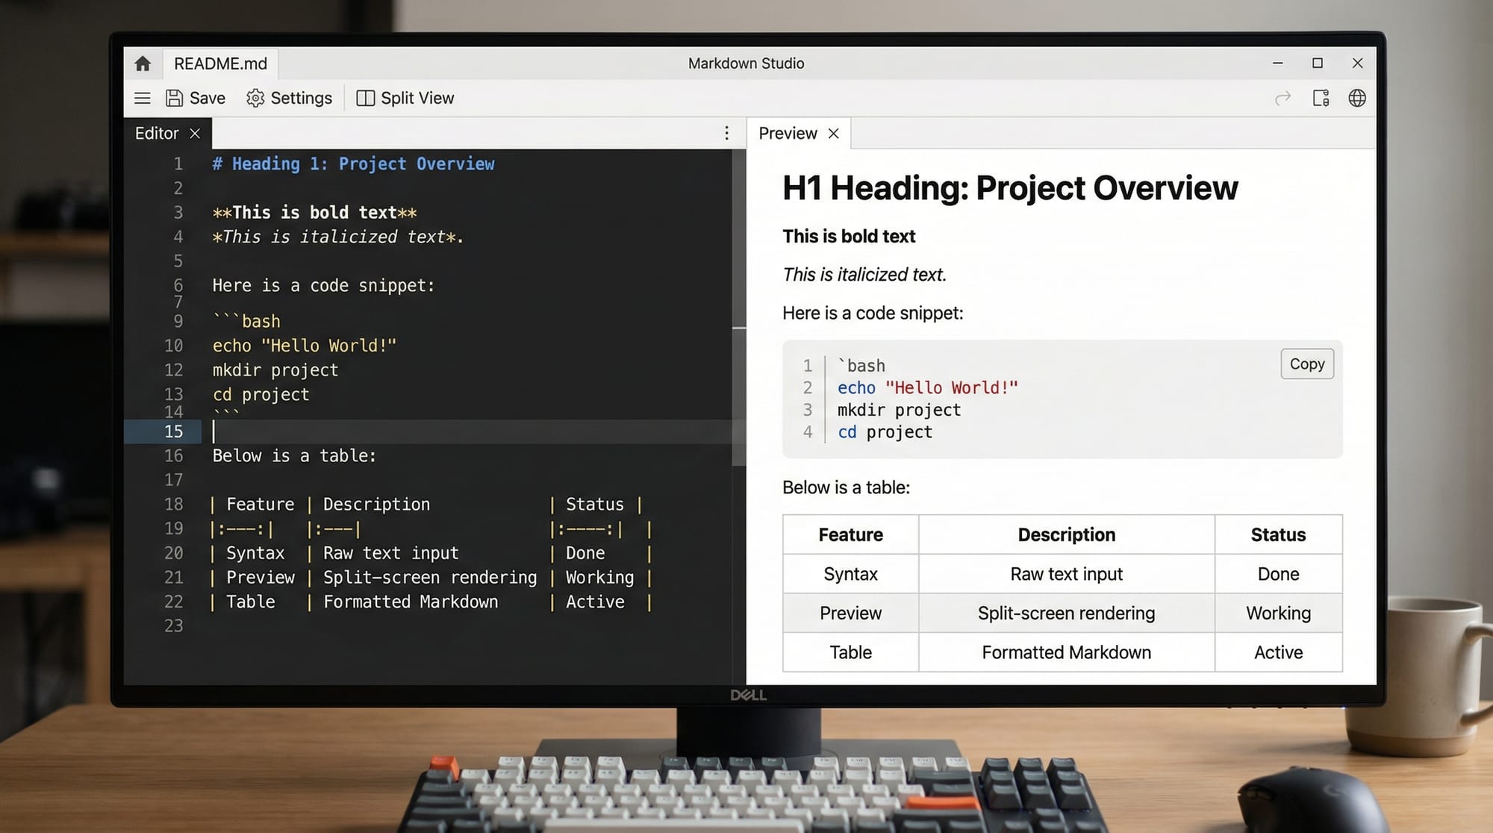Viewport: 1493px width, 833px height.
Task: Open the three-dot overflow menu beside the Editor tab
Action: pos(726,133)
